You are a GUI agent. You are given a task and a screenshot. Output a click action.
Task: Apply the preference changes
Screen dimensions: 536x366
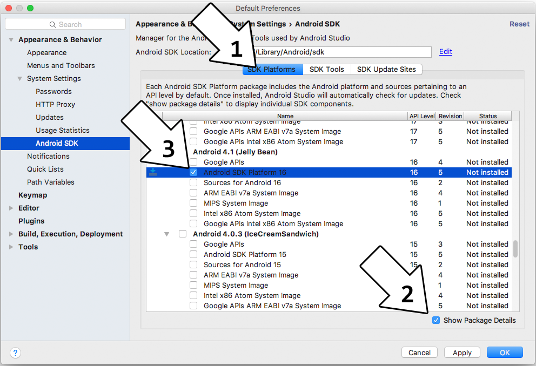(462, 353)
